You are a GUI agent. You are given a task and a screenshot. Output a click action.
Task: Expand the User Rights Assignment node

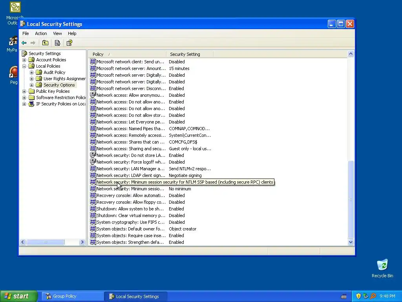pos(31,79)
